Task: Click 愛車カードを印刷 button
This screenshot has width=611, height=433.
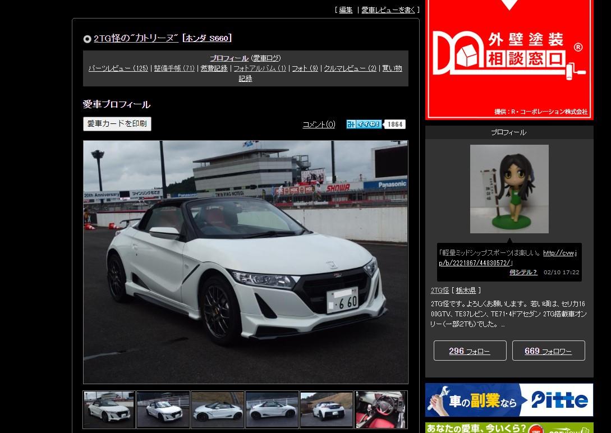Action: tap(117, 124)
